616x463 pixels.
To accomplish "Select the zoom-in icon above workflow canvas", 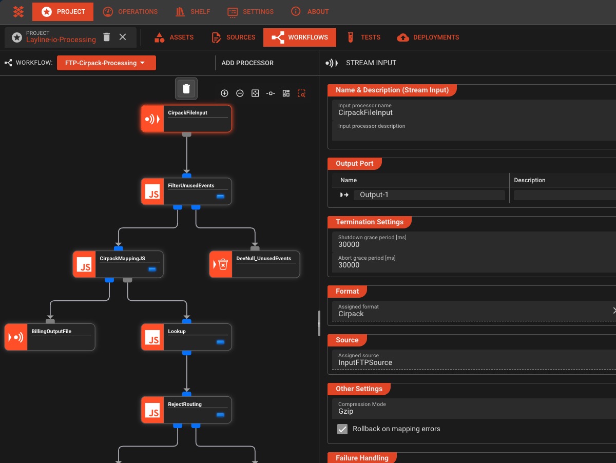I will point(224,93).
